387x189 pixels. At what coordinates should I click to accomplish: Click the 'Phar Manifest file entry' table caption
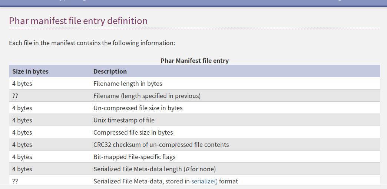point(194,61)
